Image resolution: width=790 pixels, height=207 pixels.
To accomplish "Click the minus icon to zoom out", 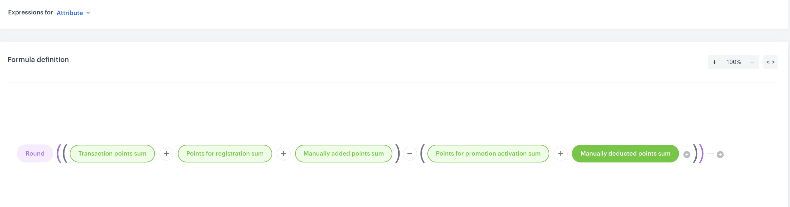I will click(x=752, y=62).
